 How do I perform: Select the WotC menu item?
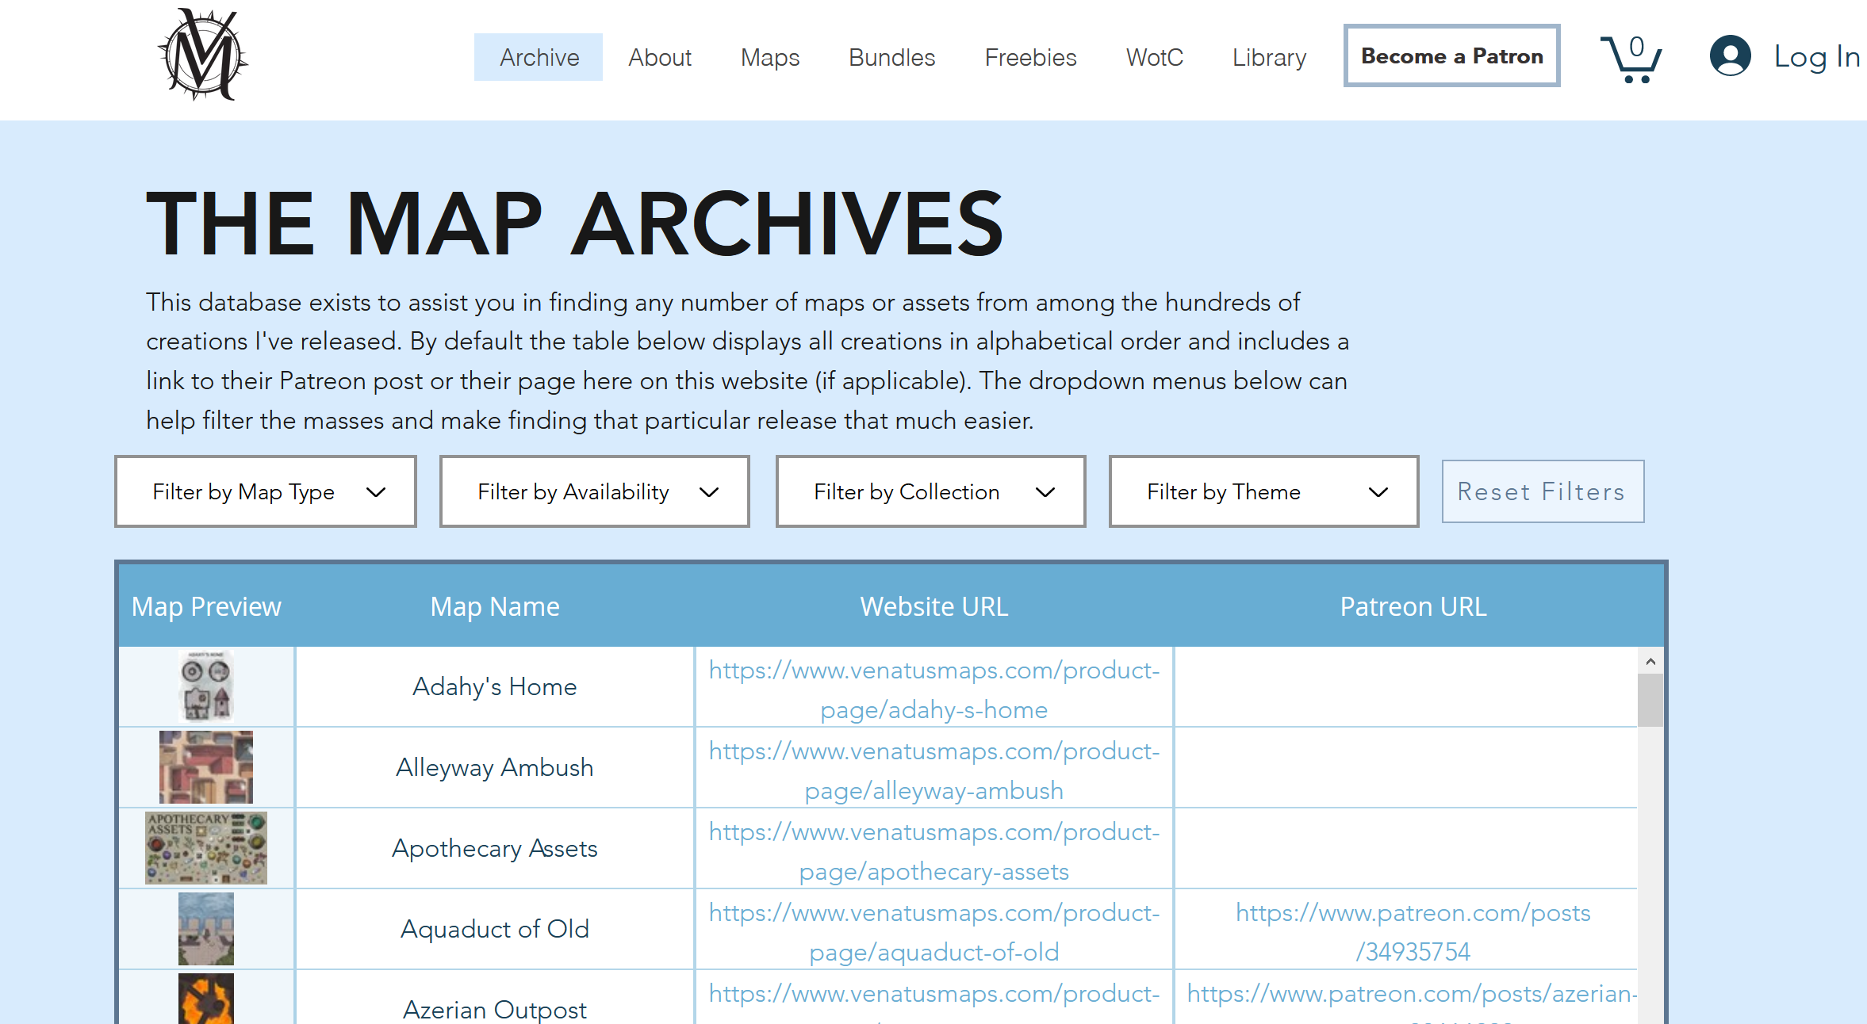pyautogui.click(x=1155, y=57)
